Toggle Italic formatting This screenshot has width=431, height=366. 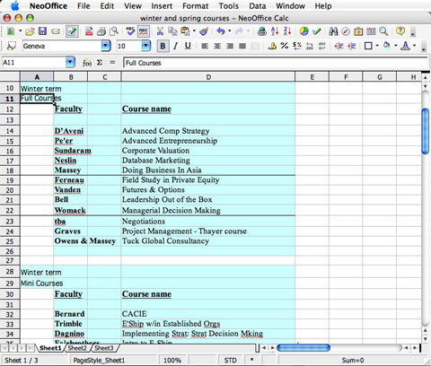[175, 46]
